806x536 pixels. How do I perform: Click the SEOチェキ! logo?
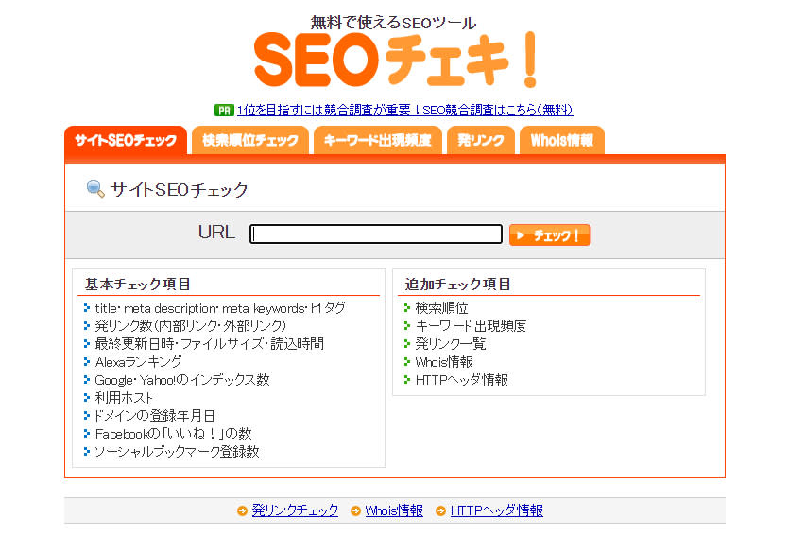click(396, 60)
